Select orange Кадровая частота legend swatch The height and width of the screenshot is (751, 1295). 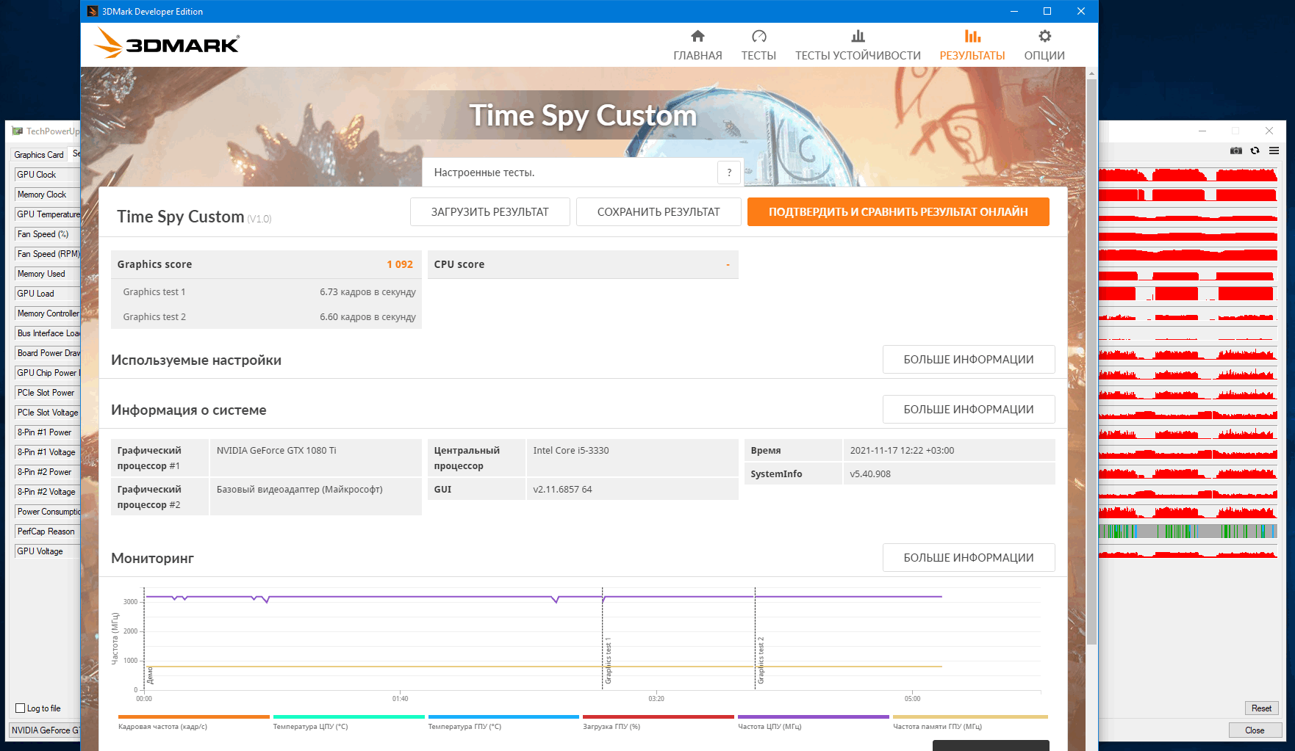coord(194,717)
